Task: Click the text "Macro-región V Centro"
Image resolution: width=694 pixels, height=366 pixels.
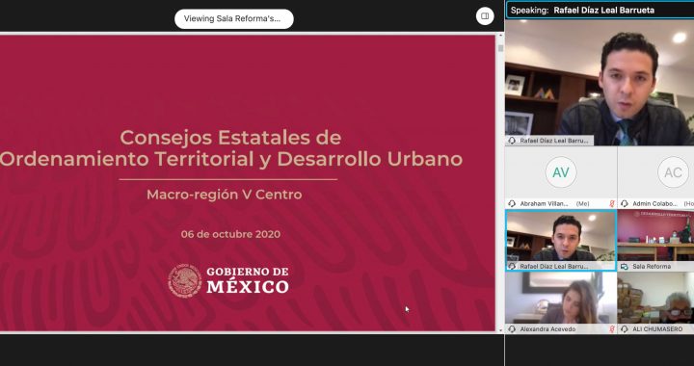Action: (225, 195)
